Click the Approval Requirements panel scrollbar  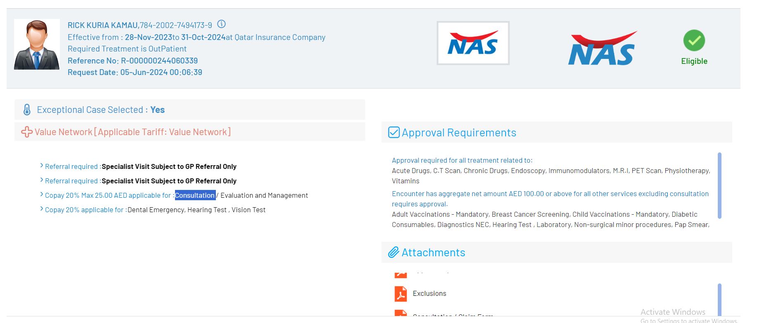(x=719, y=185)
